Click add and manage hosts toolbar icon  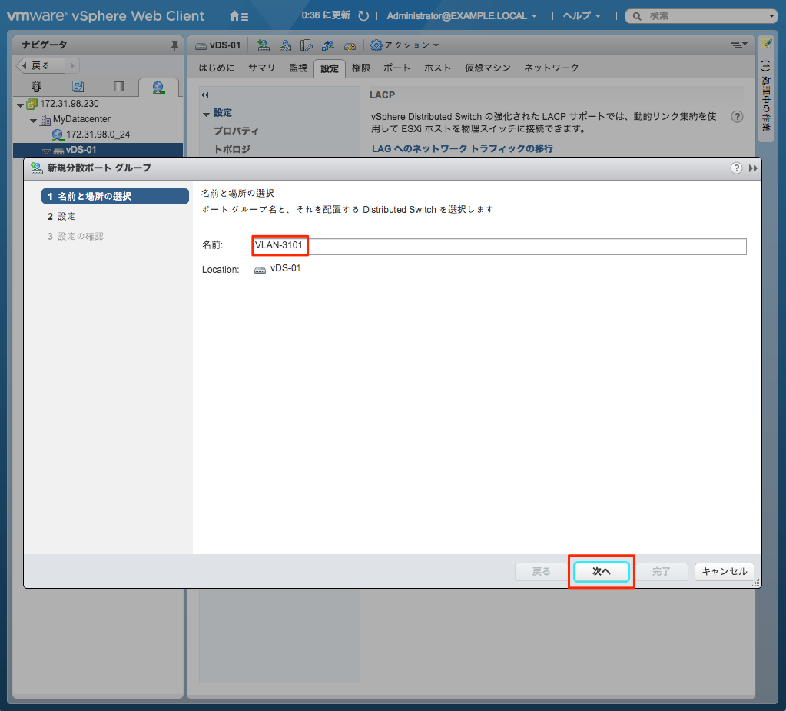point(285,45)
